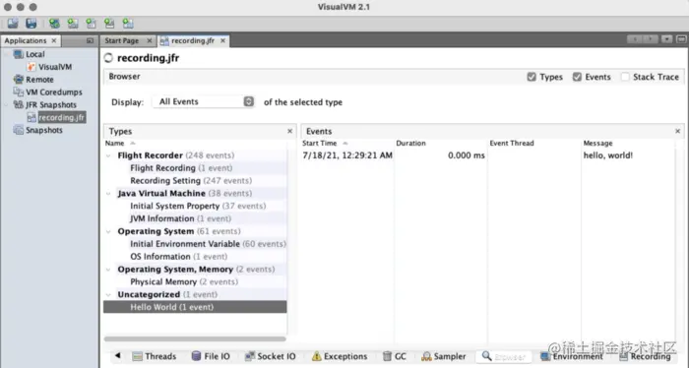Collapse the Uncategorized category
Image resolution: width=689 pixels, height=368 pixels.
108,294
